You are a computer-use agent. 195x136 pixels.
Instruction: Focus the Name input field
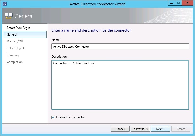point(120,46)
